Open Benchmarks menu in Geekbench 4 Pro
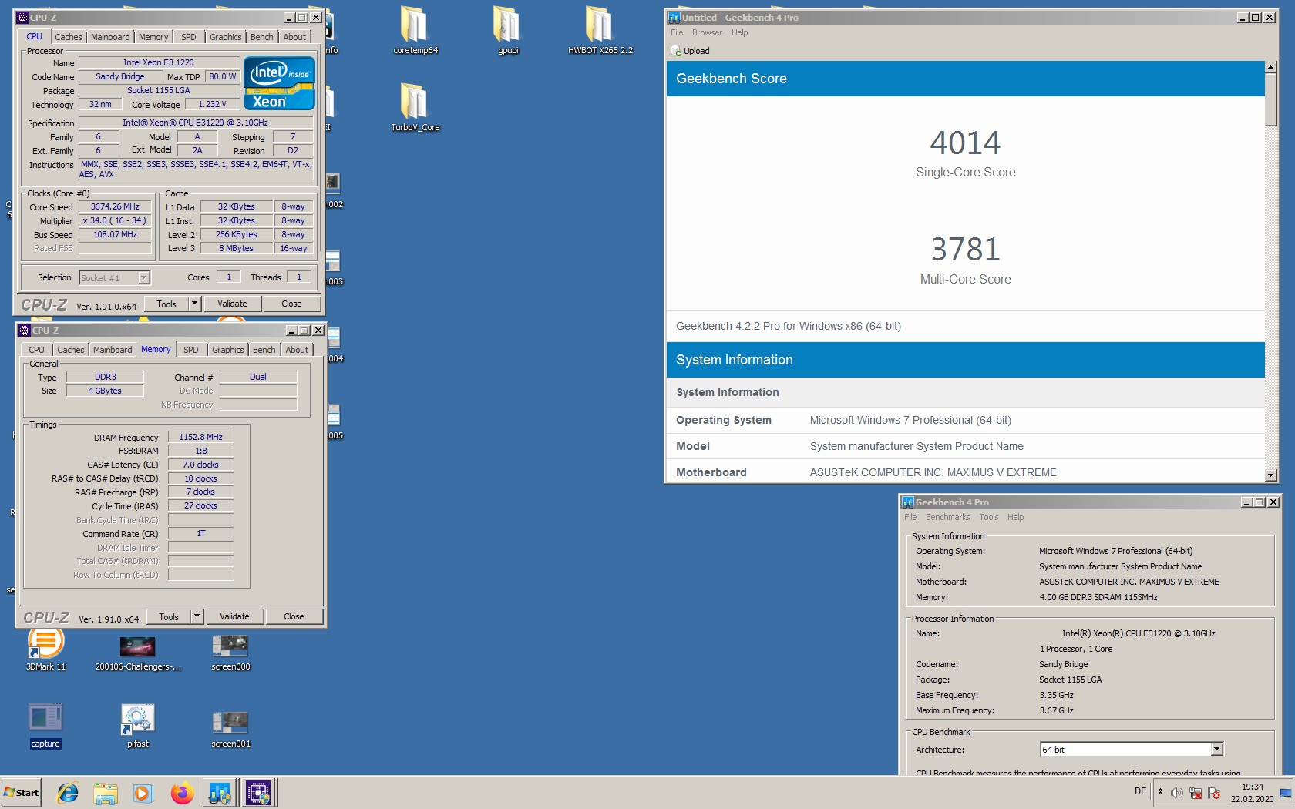Image resolution: width=1295 pixels, height=809 pixels. [x=947, y=517]
